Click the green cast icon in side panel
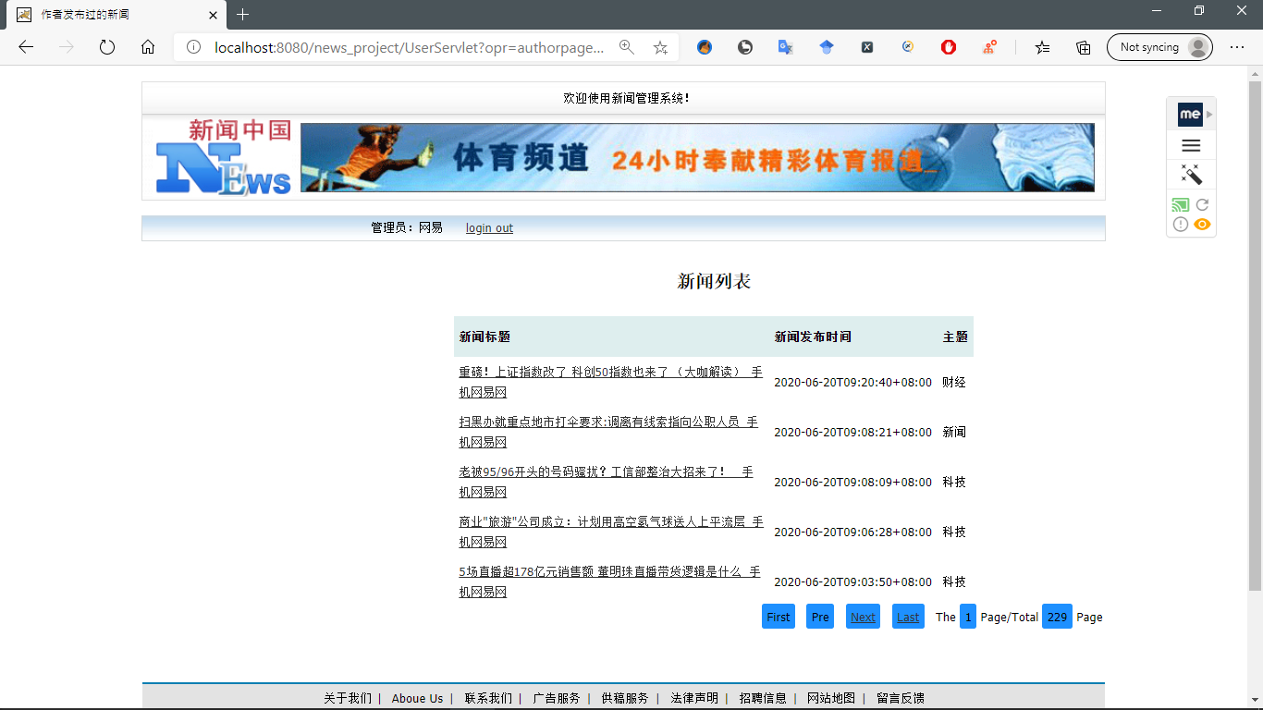 [1181, 205]
